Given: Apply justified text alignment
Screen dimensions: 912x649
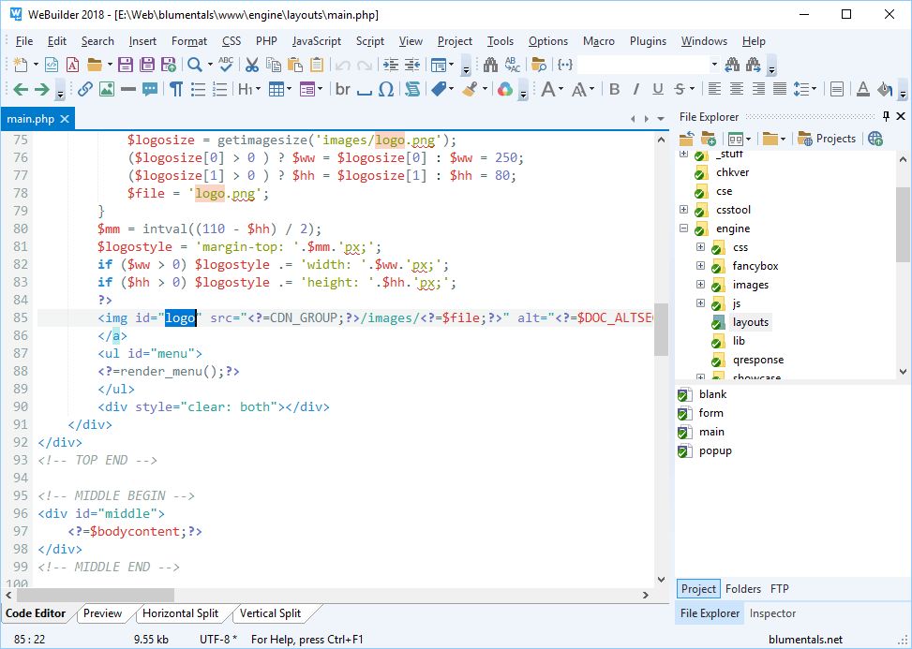Looking at the screenshot, I should [x=780, y=89].
